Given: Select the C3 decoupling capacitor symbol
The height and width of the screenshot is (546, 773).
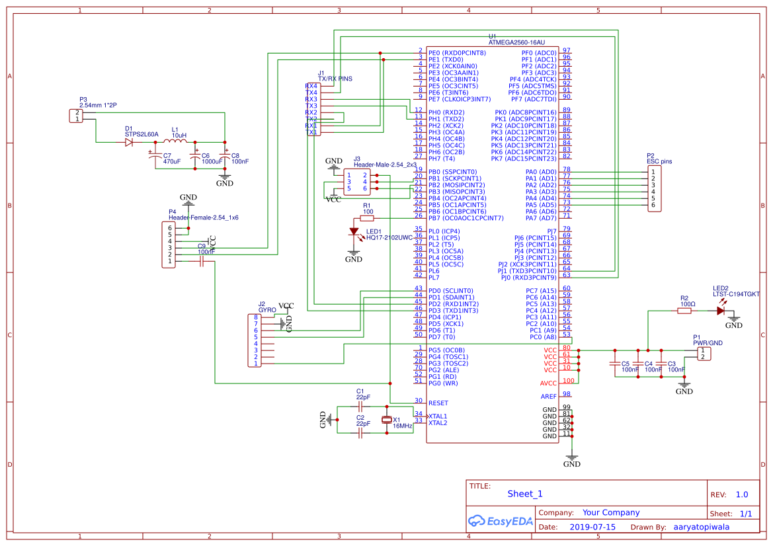Looking at the screenshot, I should pyautogui.click(x=661, y=364).
